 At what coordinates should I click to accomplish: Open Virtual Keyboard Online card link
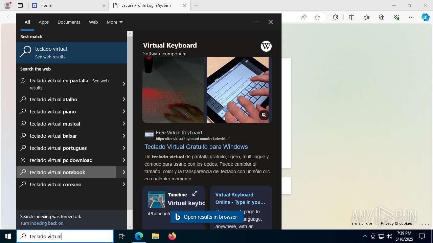pos(240,198)
